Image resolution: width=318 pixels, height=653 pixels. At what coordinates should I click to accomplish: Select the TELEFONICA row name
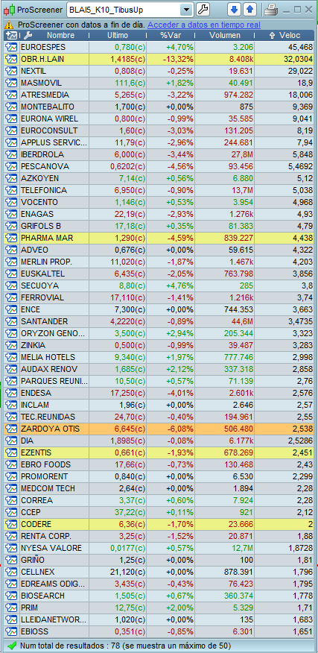click(44, 190)
